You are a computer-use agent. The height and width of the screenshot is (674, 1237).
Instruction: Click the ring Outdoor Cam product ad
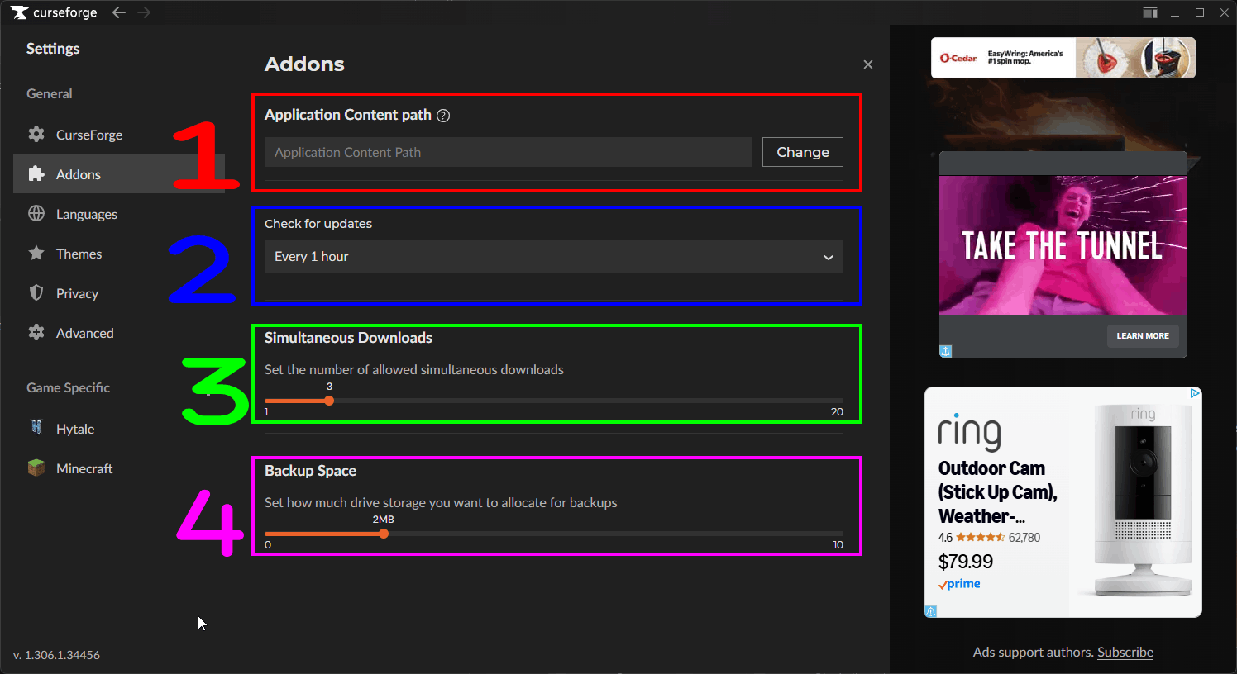tap(1063, 502)
